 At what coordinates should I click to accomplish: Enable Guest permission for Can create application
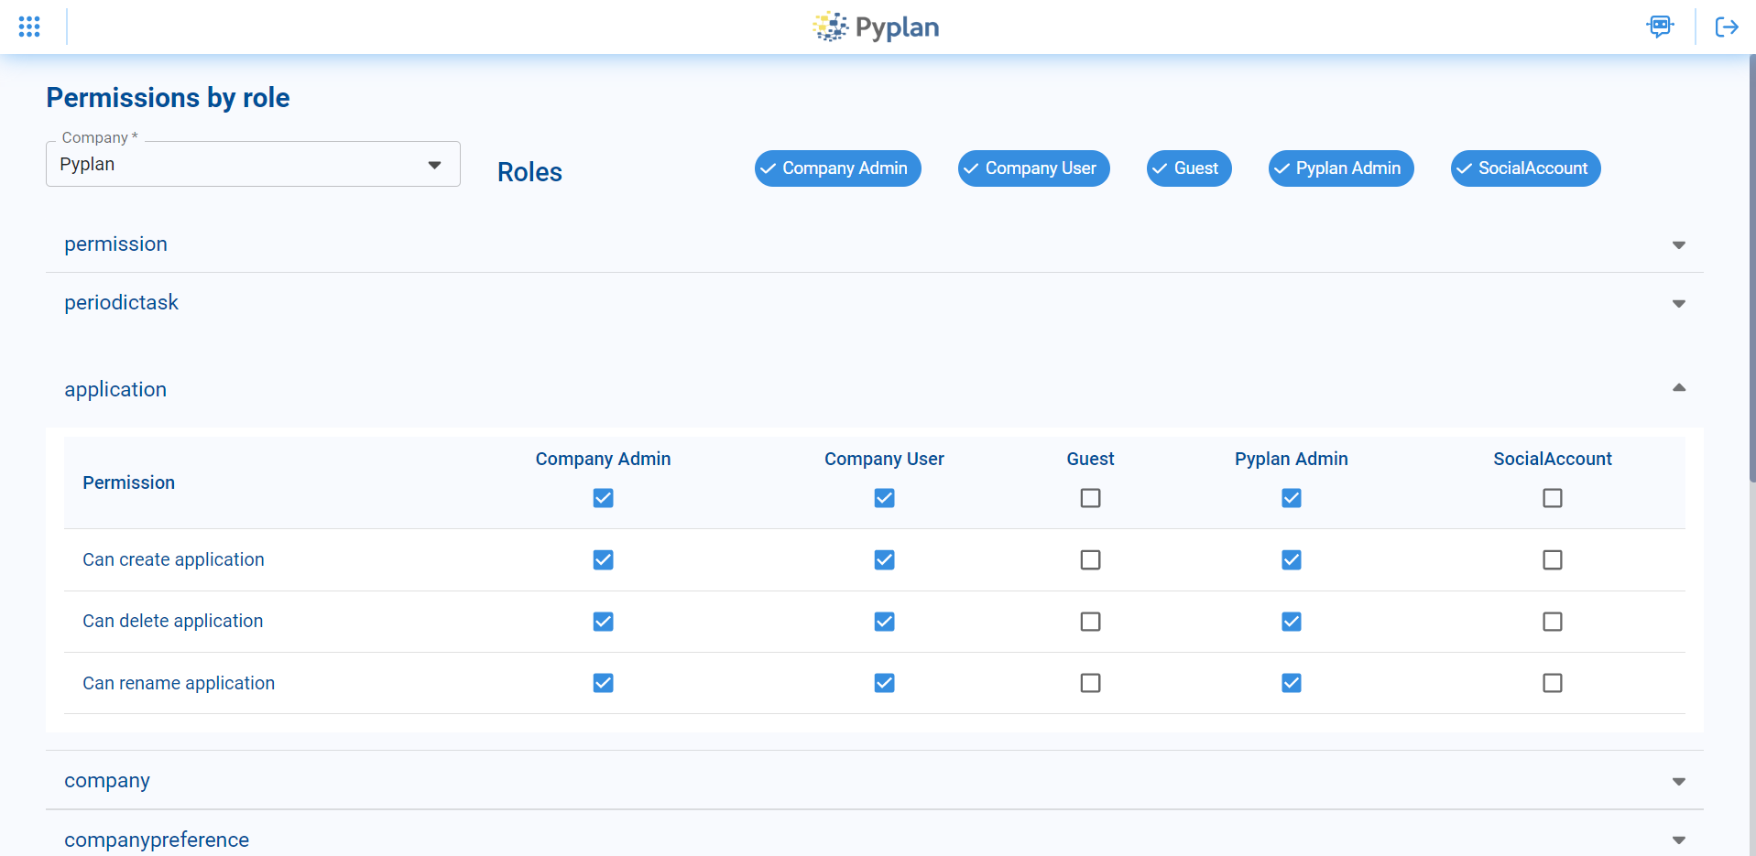(1089, 559)
